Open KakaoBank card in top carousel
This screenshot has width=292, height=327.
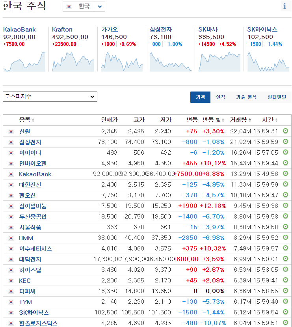[19, 30]
